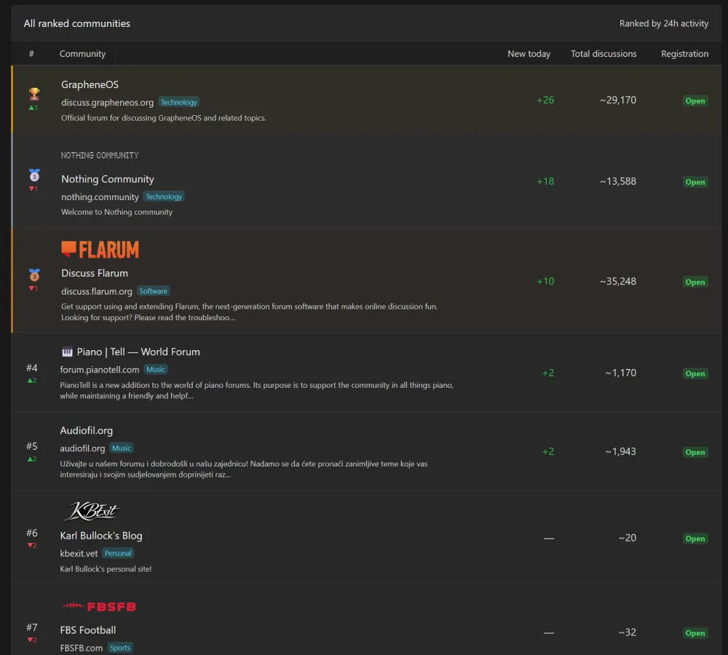
Task: Click Welcome to Nothing community description
Action: pos(116,212)
